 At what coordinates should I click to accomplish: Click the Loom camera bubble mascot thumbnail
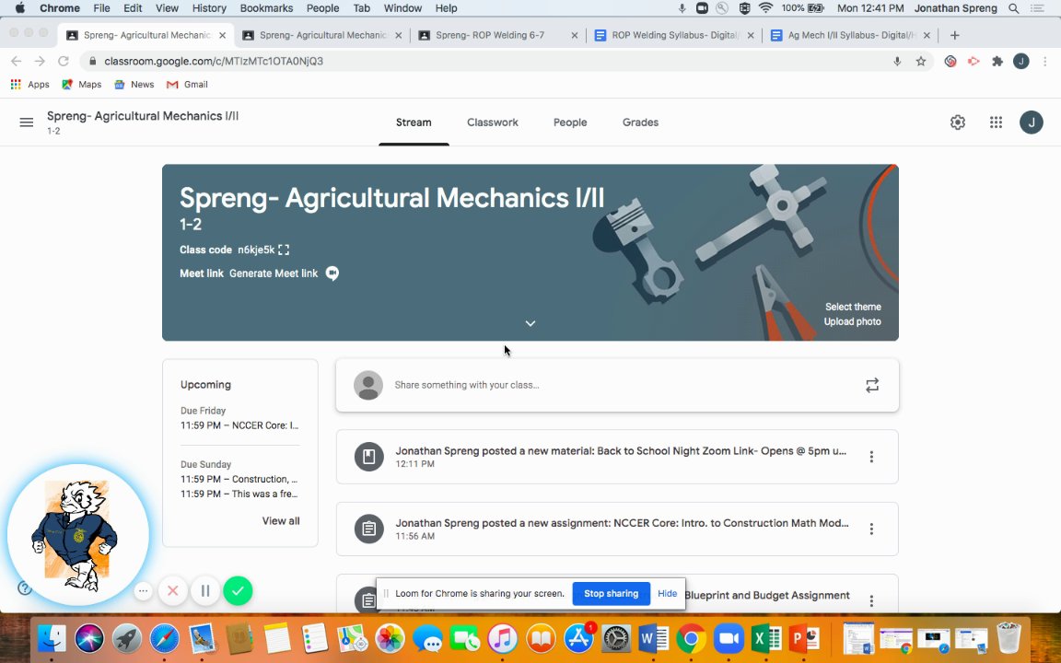tap(77, 534)
